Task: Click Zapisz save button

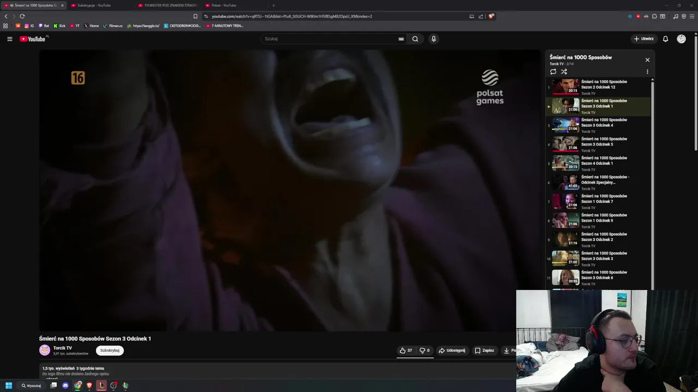Action: (484, 351)
